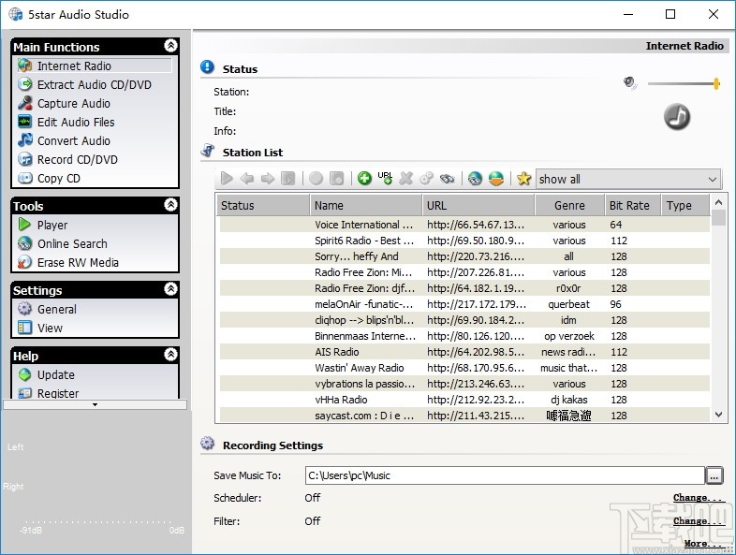
Task: Choose Convert Audio from sidebar
Action: pos(73,140)
